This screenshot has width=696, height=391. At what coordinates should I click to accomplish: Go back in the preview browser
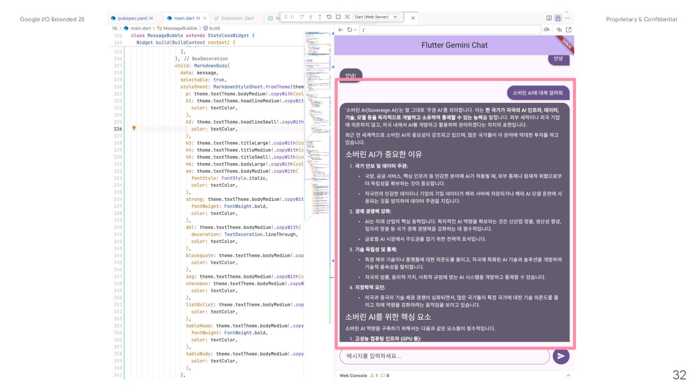point(340,30)
